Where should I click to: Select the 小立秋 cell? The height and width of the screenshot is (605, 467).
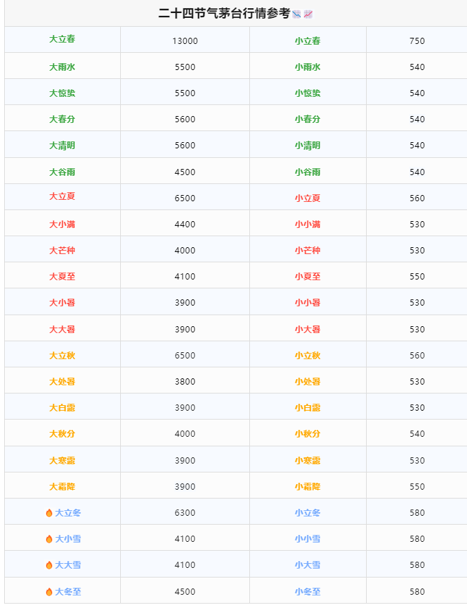pos(308,356)
